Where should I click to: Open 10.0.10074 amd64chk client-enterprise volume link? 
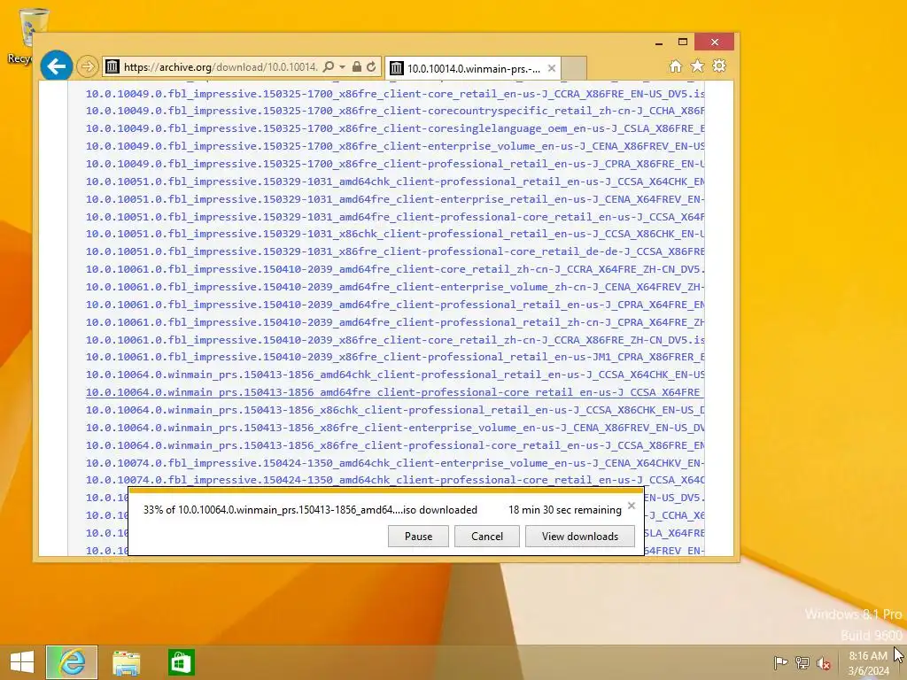coord(395,463)
